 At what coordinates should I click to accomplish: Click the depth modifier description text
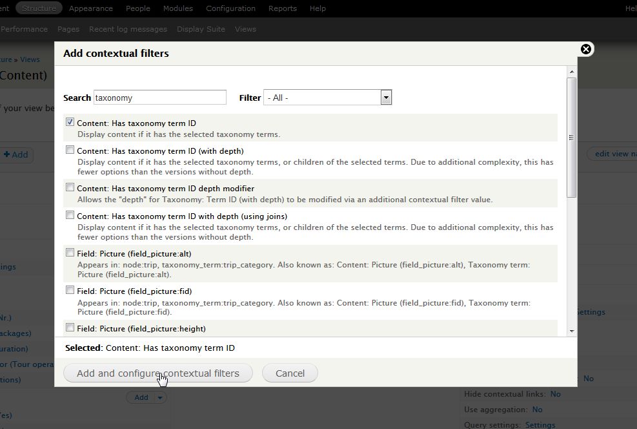coord(285,199)
